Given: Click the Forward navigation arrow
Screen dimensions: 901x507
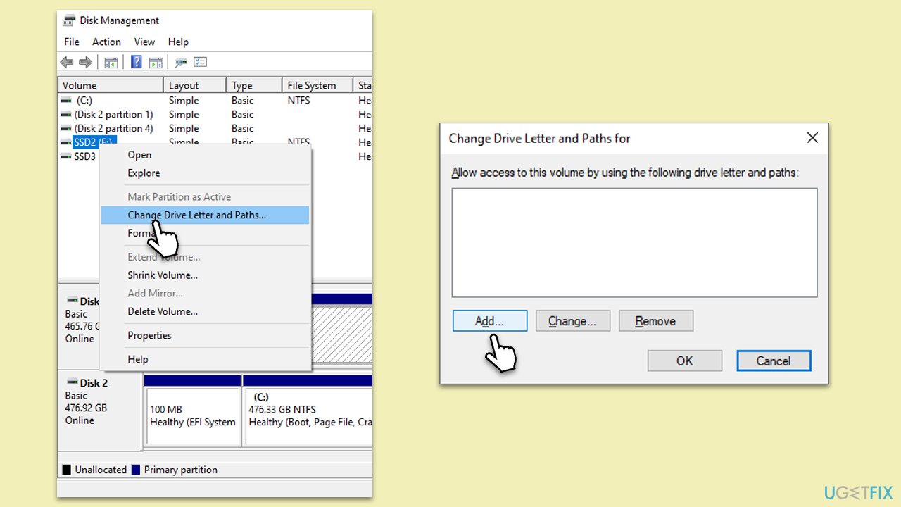Looking at the screenshot, I should [86, 62].
